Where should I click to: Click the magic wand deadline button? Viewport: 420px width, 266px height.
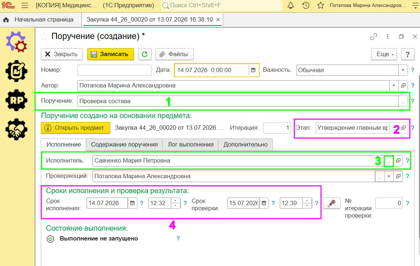click(x=332, y=203)
